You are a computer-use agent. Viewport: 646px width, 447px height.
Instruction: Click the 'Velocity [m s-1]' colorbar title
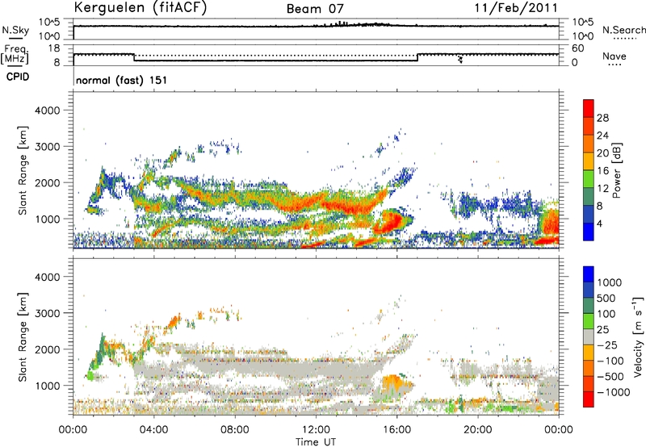[x=638, y=336]
